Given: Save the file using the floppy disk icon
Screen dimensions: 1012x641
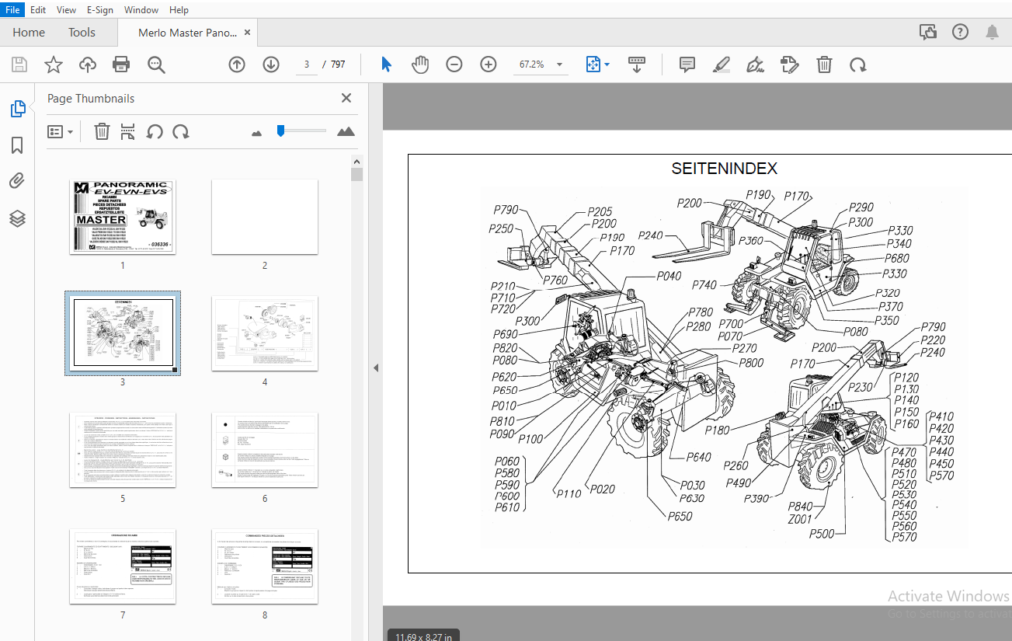Looking at the screenshot, I should (x=19, y=64).
